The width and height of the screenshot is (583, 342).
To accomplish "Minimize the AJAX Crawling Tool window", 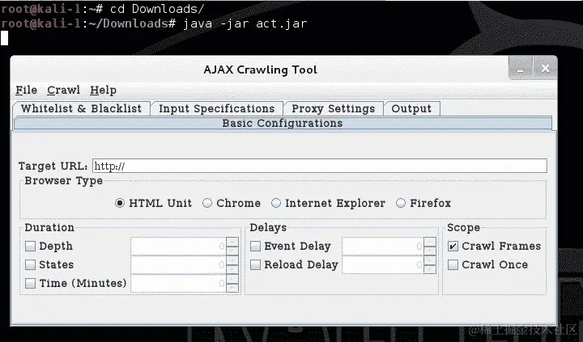I will pos(520,69).
